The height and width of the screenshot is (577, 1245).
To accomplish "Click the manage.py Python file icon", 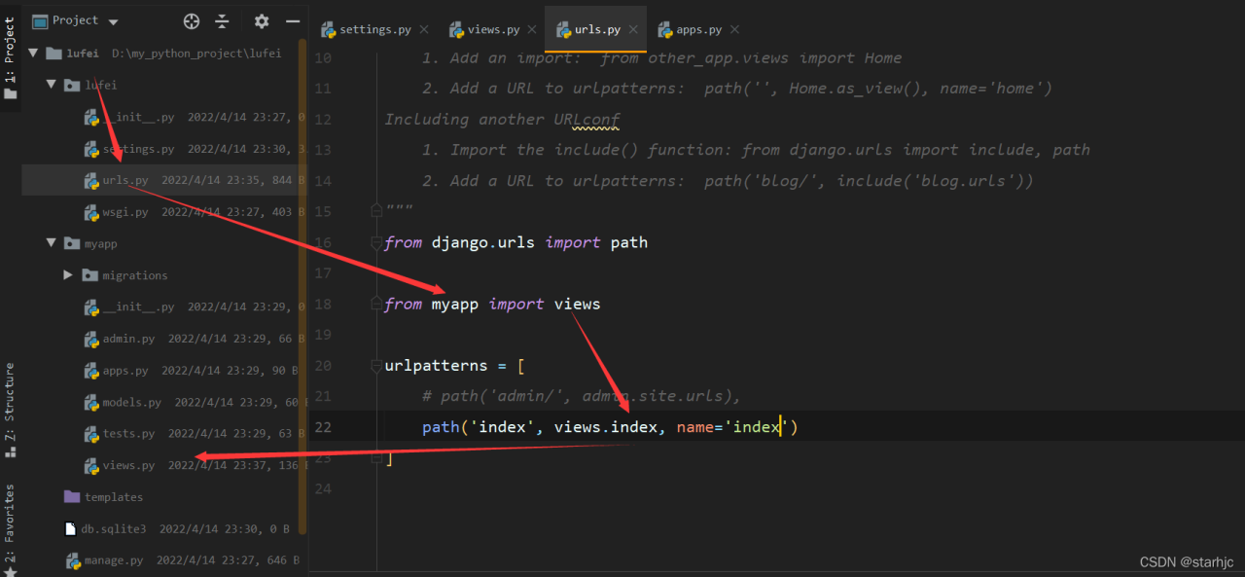I will [x=73, y=560].
